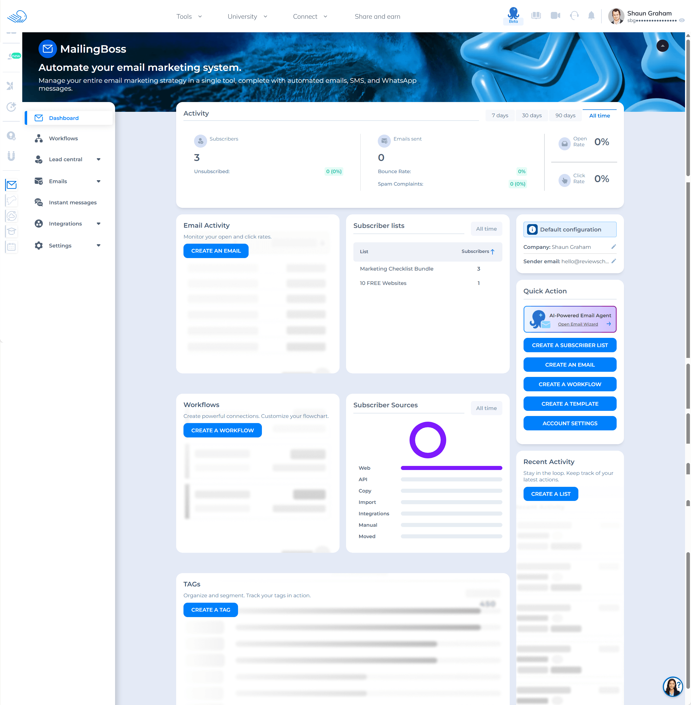This screenshot has height=705, width=691.
Task: Sort Subscriber lists by Subscribers column arrow
Action: pyautogui.click(x=493, y=252)
